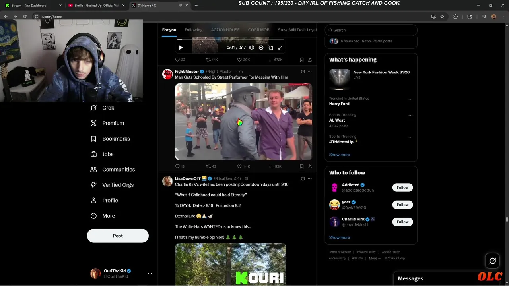Follow the yeet account
The width and height of the screenshot is (509, 286).
click(402, 205)
